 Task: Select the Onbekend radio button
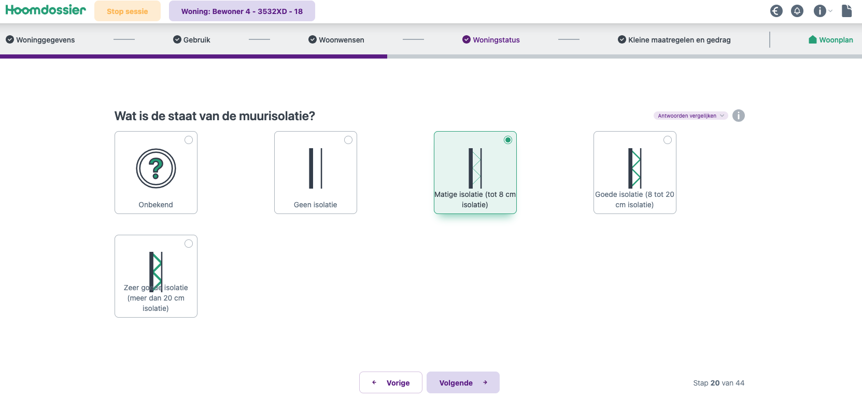[x=189, y=140]
